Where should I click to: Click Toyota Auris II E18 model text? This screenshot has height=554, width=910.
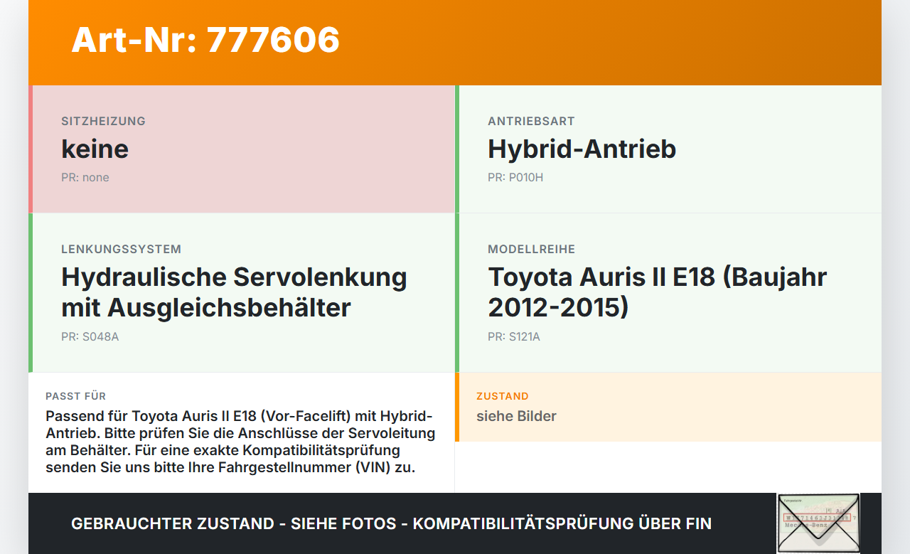(x=657, y=292)
